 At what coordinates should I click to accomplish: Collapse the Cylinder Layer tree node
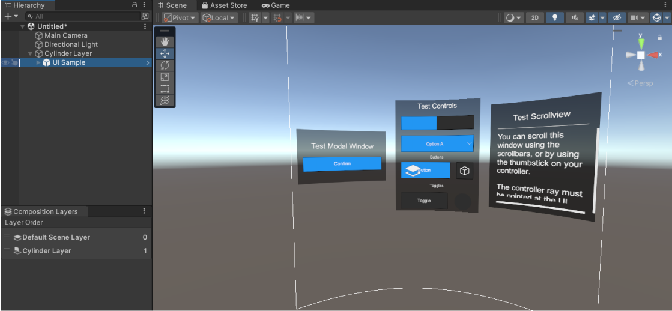(x=31, y=53)
